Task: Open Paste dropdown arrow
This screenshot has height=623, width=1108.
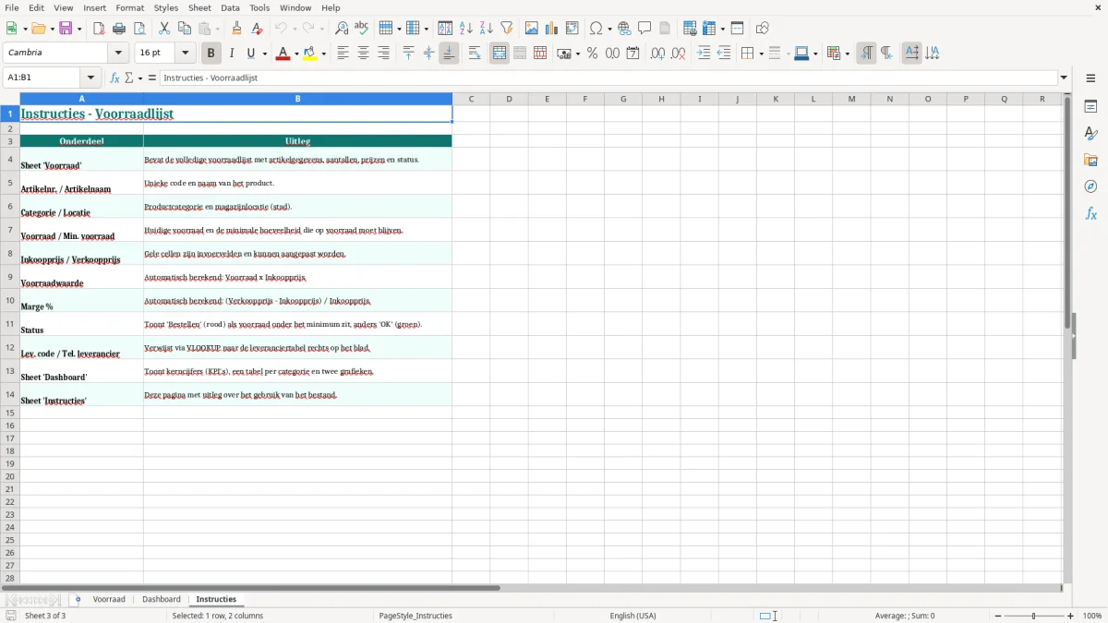Action: (217, 29)
